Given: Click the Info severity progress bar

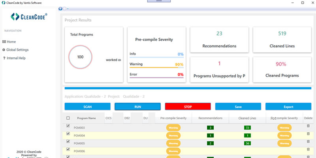Looking at the screenshot, I should (156, 57).
